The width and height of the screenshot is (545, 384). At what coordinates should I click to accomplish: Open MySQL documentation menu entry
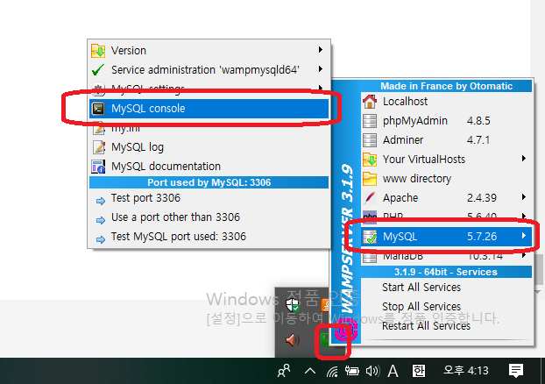click(209, 167)
